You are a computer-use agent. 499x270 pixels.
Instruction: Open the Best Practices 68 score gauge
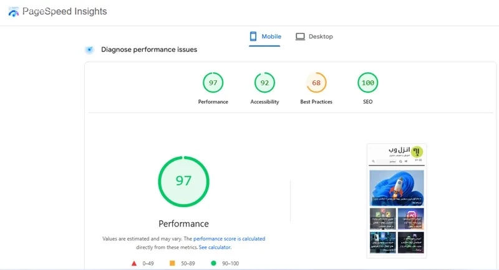click(316, 83)
